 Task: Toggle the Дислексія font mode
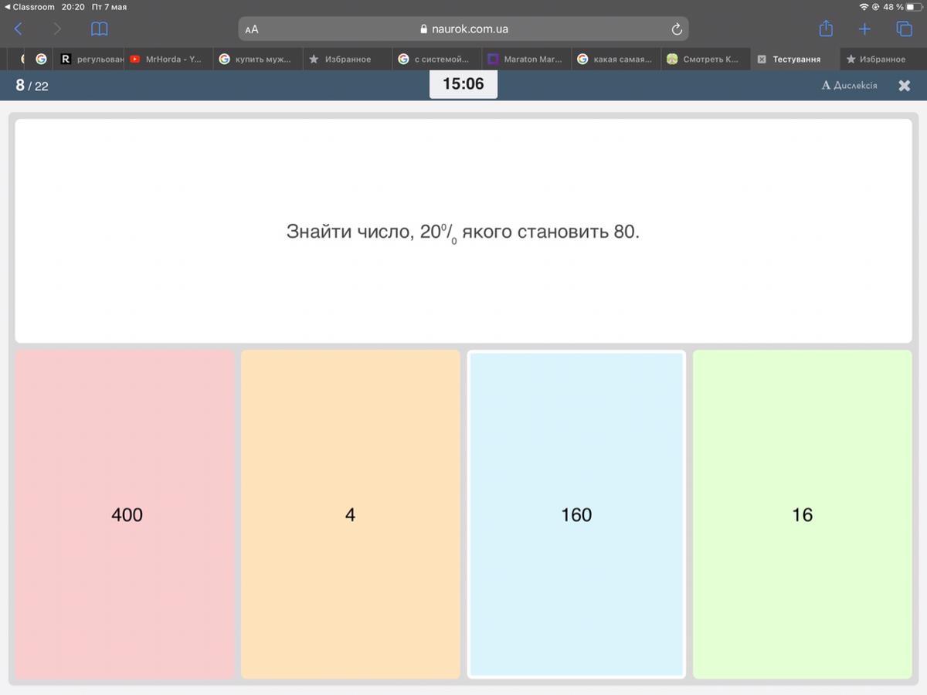[x=849, y=86]
